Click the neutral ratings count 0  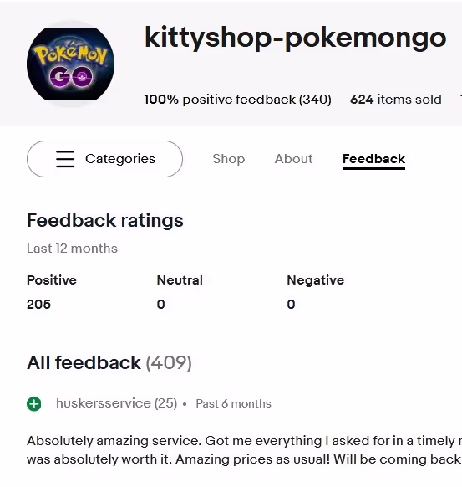point(161,304)
